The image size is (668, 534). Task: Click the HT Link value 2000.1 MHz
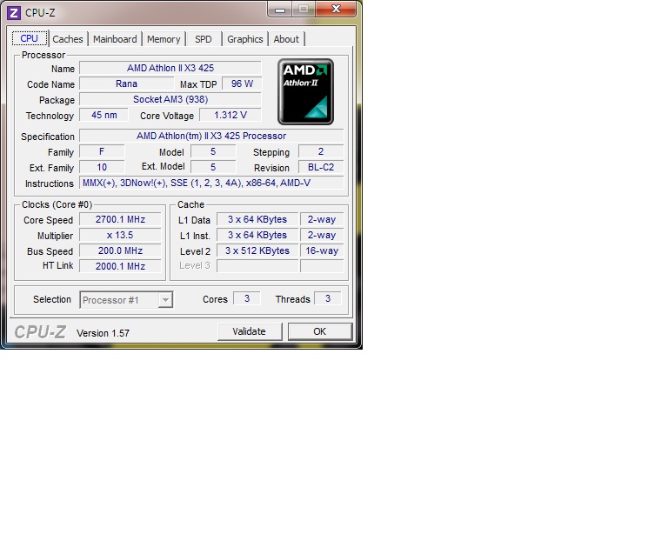click(120, 266)
